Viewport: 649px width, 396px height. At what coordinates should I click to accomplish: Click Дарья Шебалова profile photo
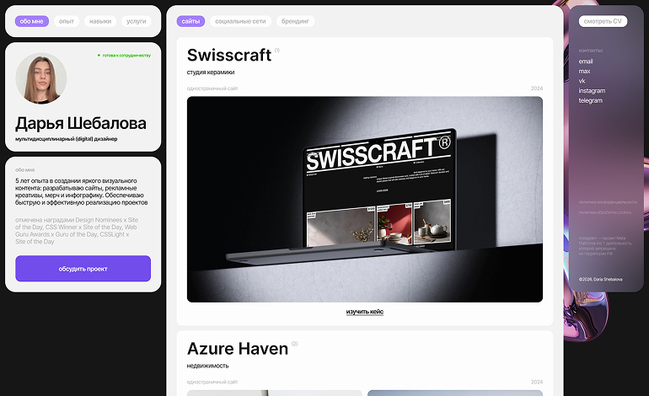[x=41, y=78]
